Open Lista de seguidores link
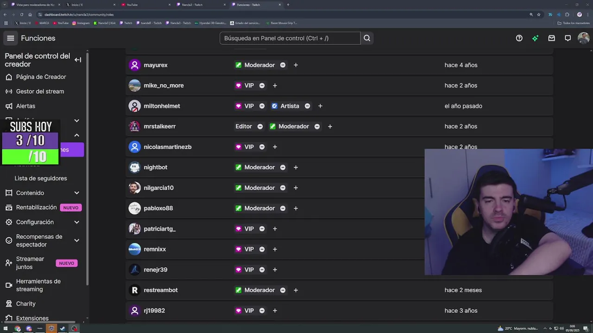The width and height of the screenshot is (593, 333). [x=41, y=179]
